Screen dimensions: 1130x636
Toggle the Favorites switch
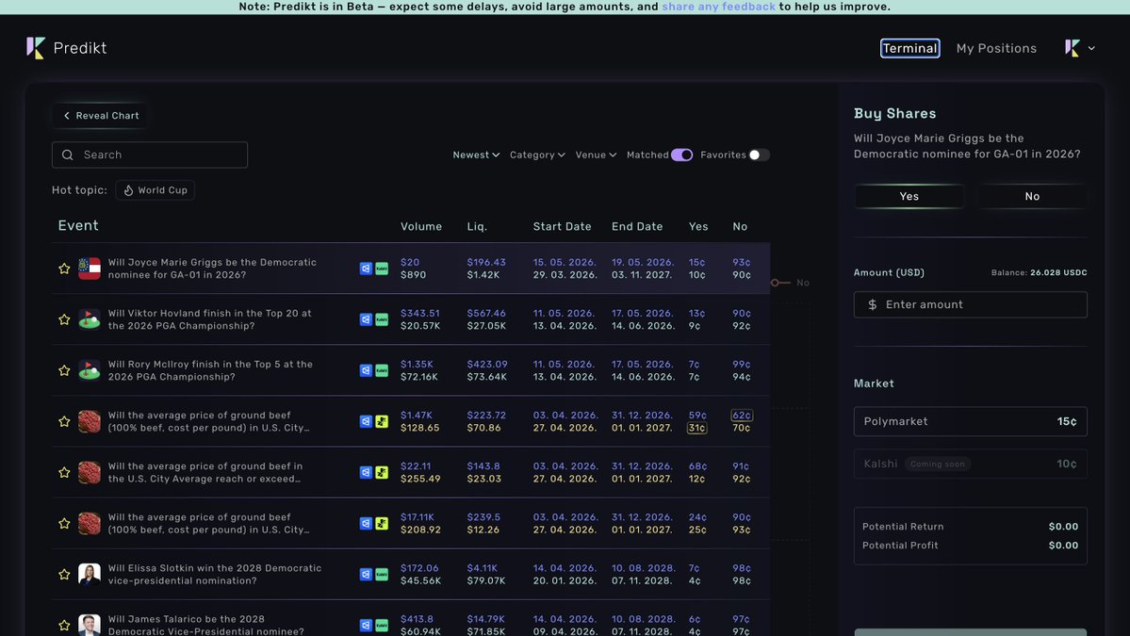pos(759,155)
